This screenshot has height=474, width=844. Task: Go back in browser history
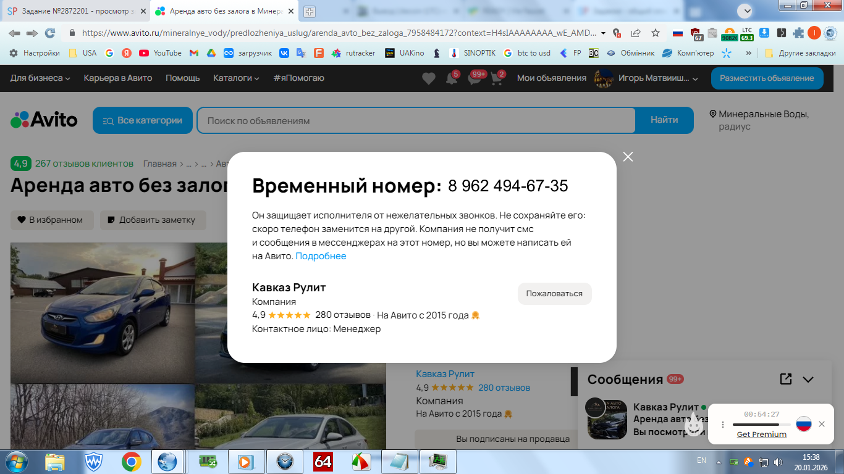14,33
